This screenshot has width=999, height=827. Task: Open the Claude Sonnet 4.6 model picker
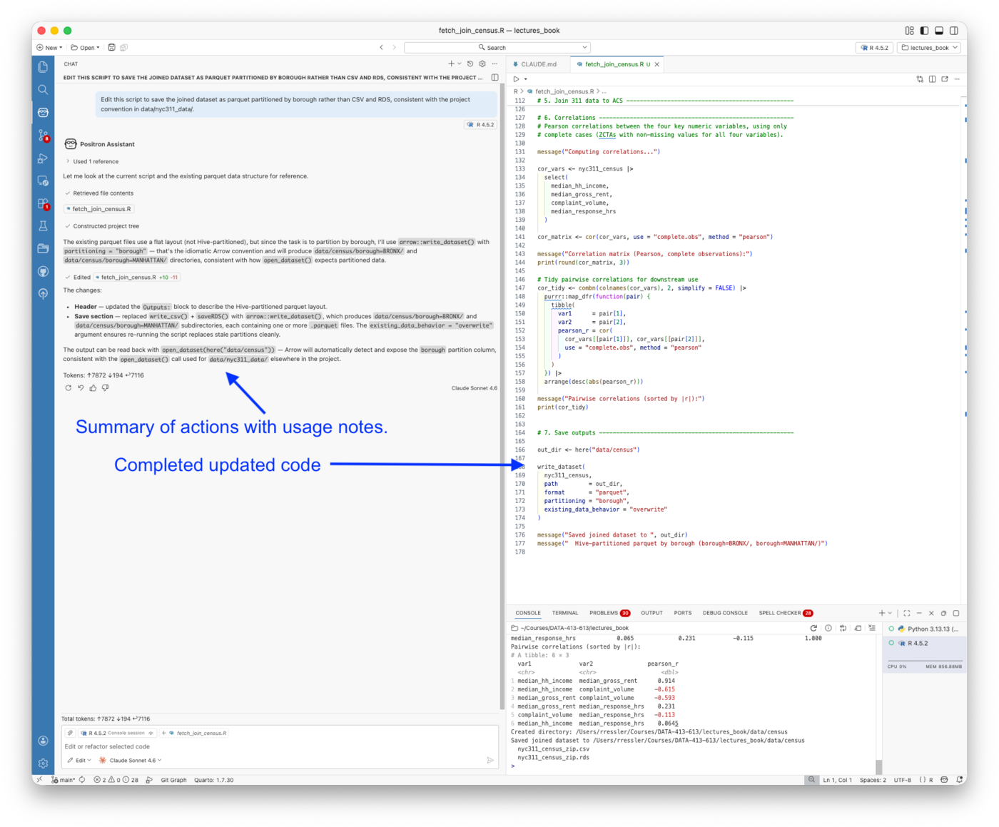132,760
